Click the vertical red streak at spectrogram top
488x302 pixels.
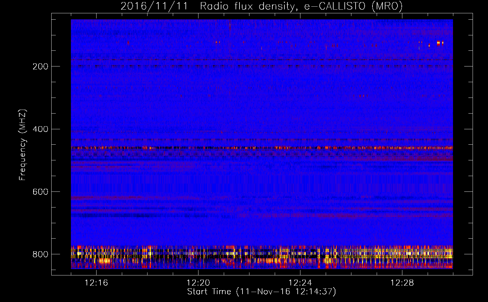230,25
